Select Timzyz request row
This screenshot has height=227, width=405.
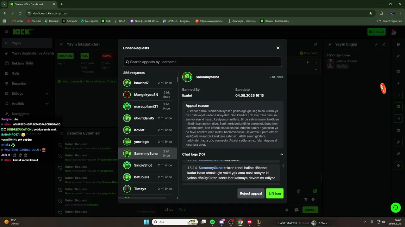coord(147,189)
